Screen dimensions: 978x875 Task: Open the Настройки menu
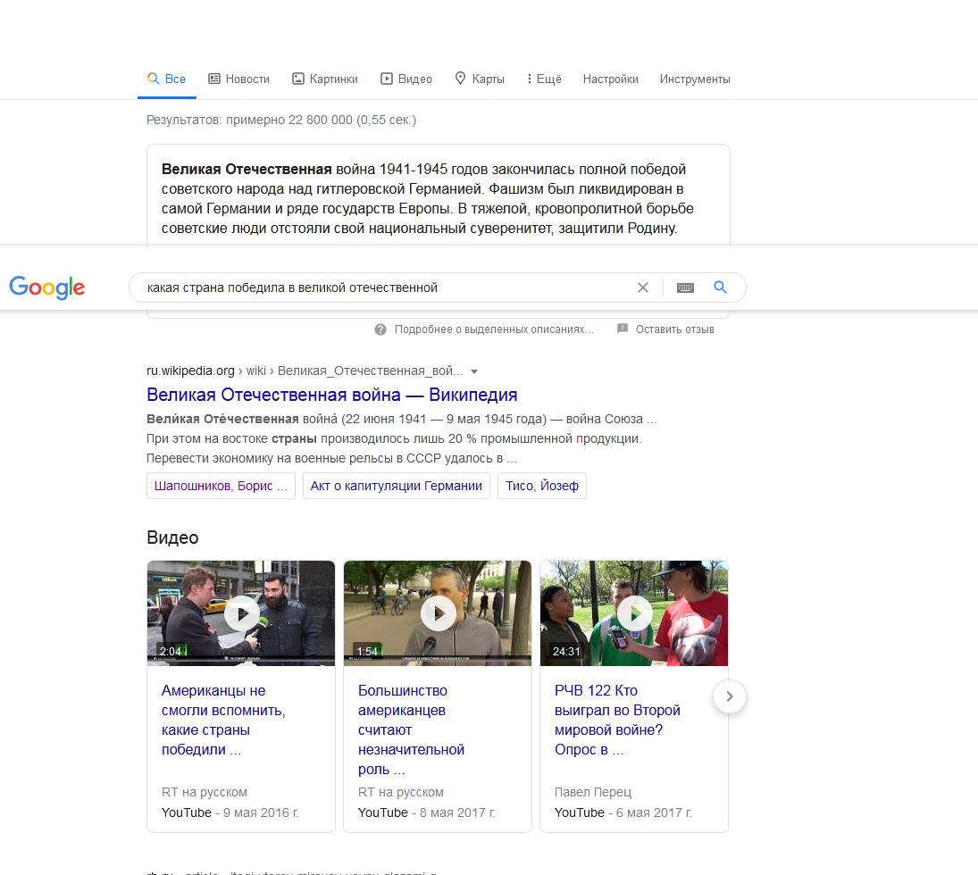[610, 79]
